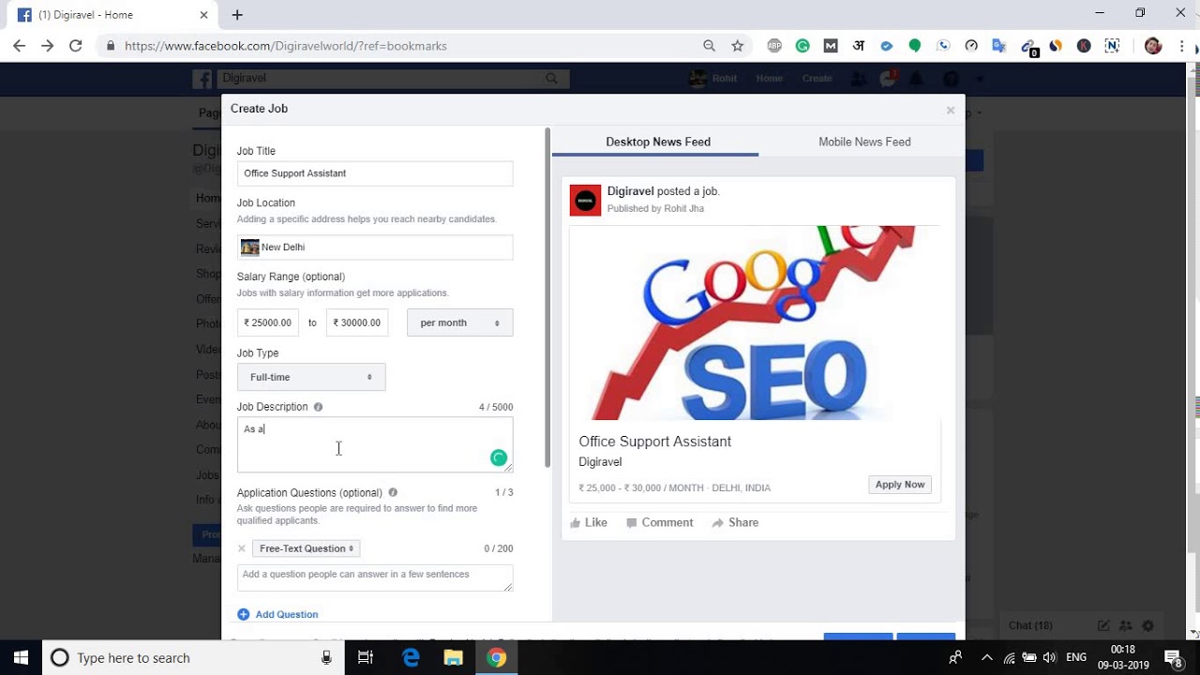The image size is (1200, 675).
Task: Launch Microsoft Edge from taskbar
Action: coord(411,657)
